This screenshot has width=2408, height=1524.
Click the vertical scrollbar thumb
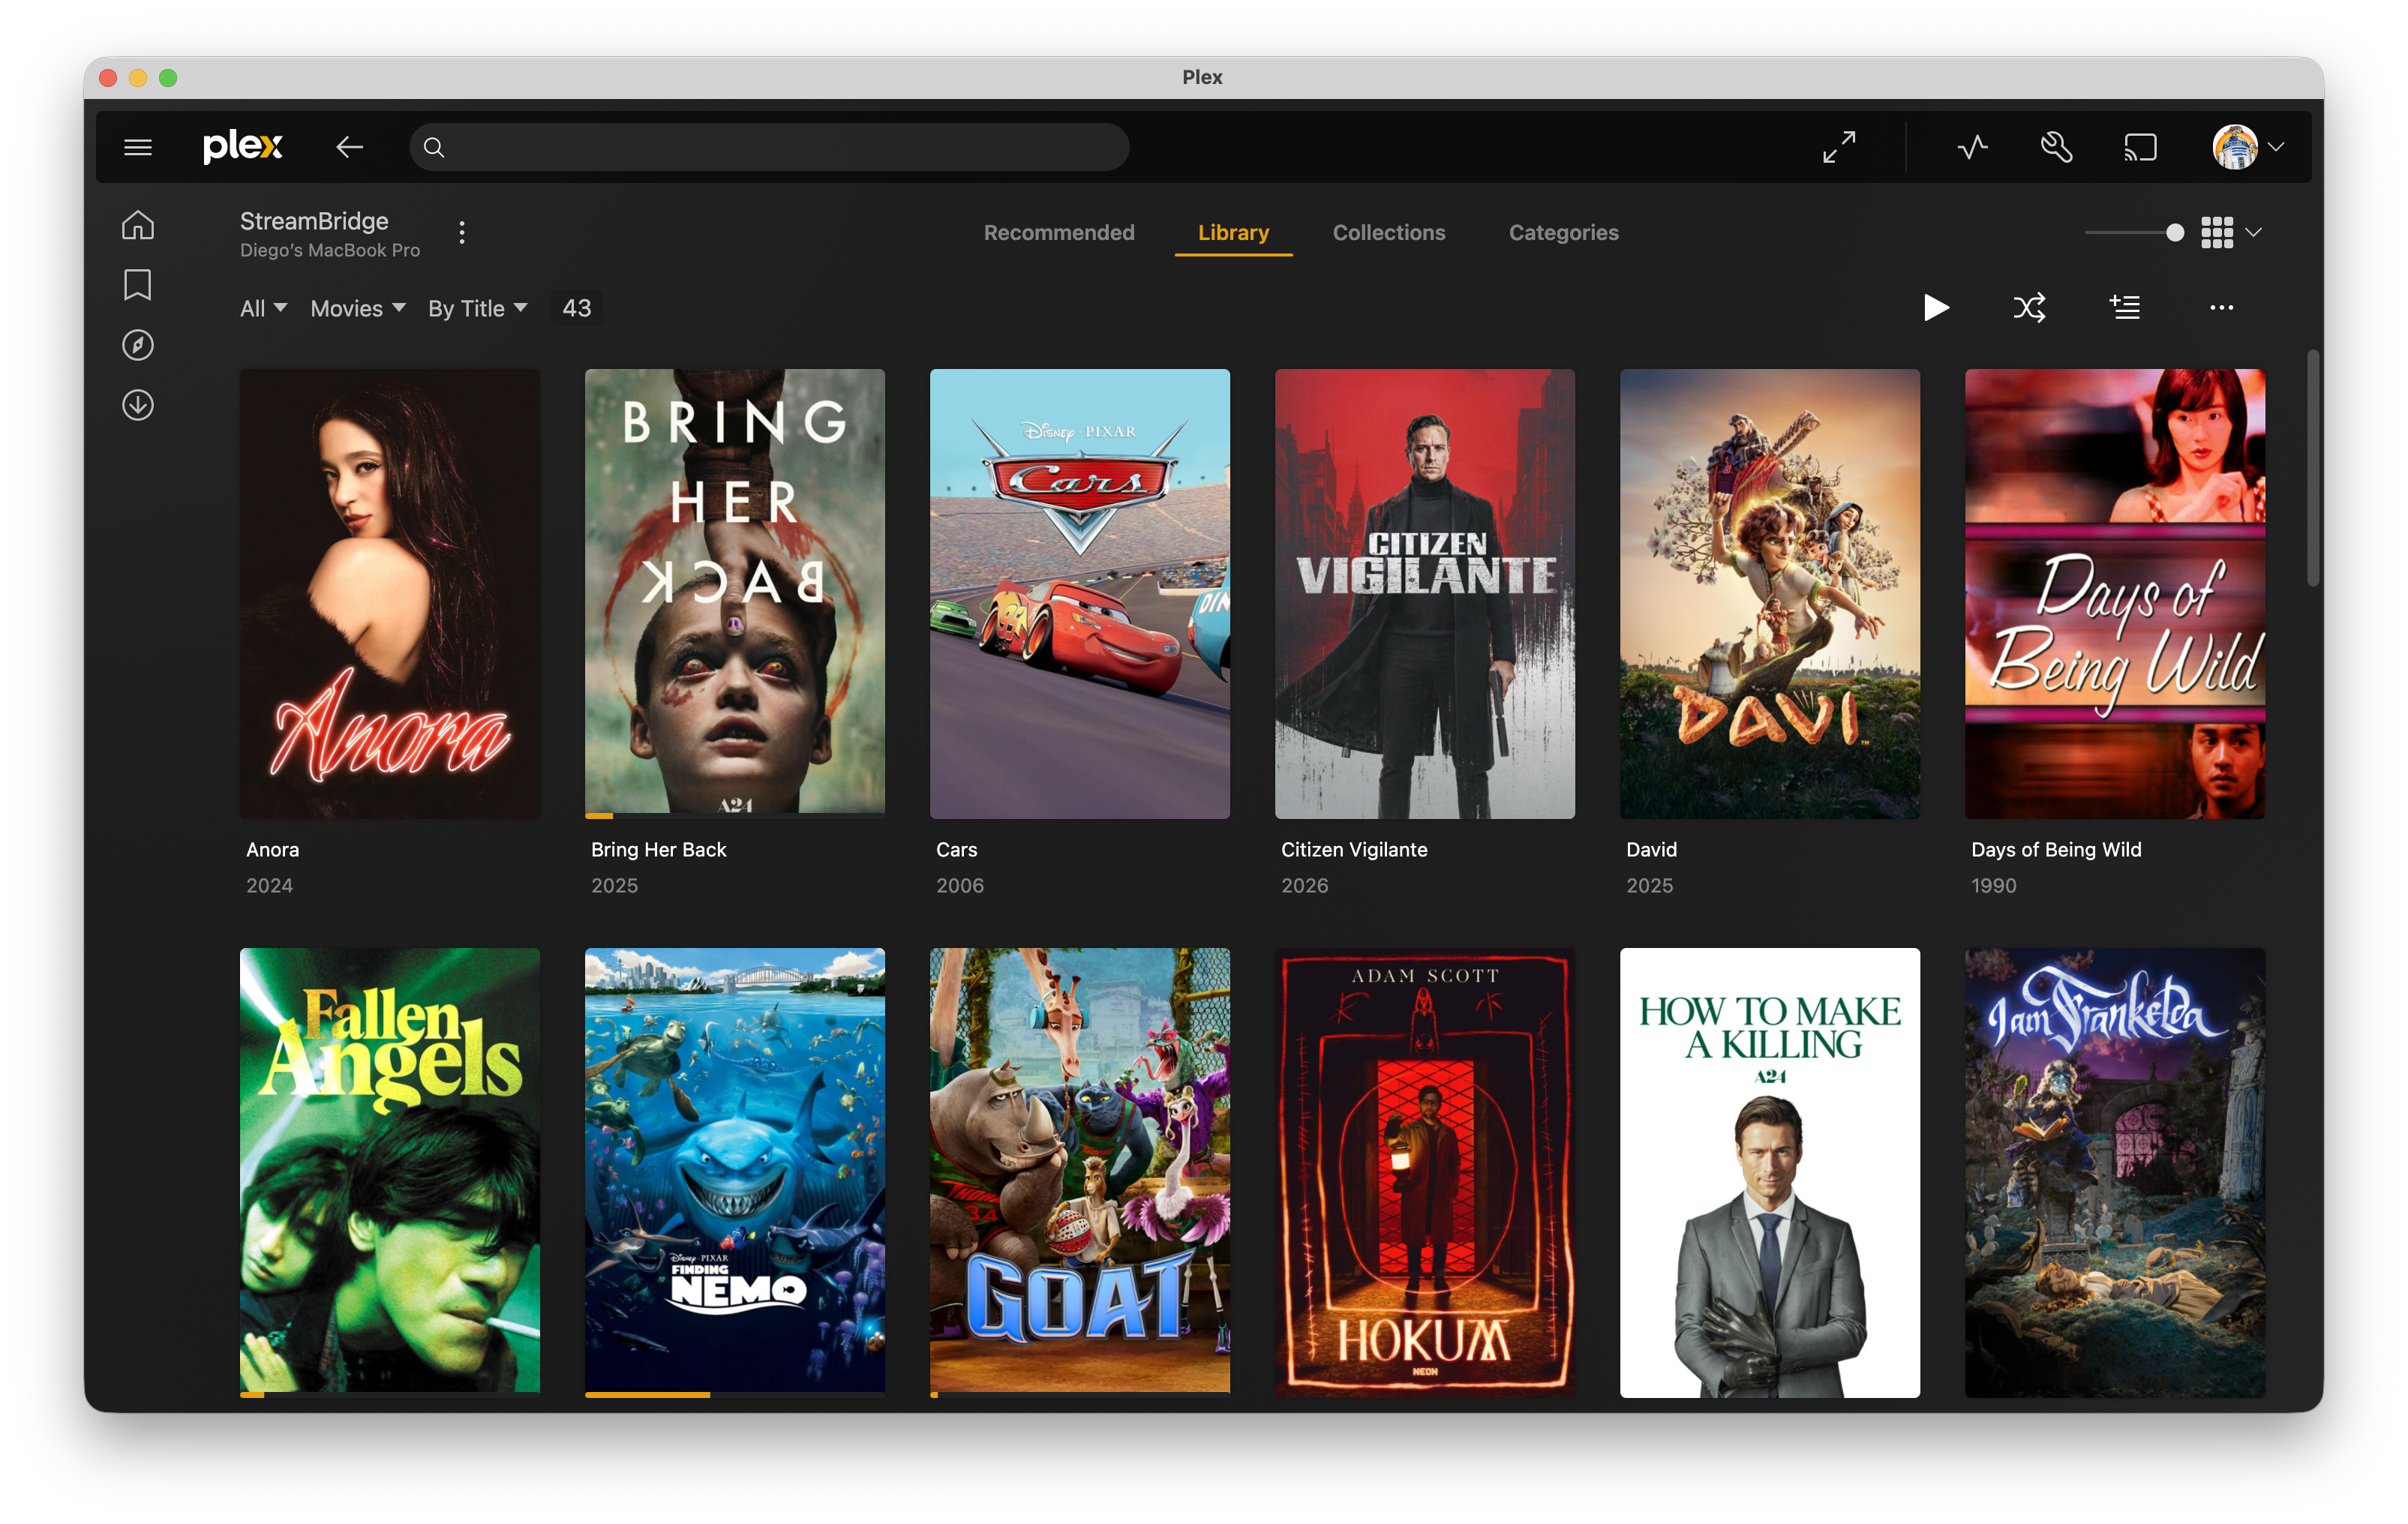pyautogui.click(x=2312, y=468)
